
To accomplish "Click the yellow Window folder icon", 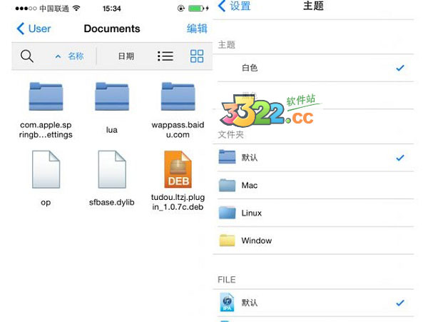I will click(x=227, y=241).
